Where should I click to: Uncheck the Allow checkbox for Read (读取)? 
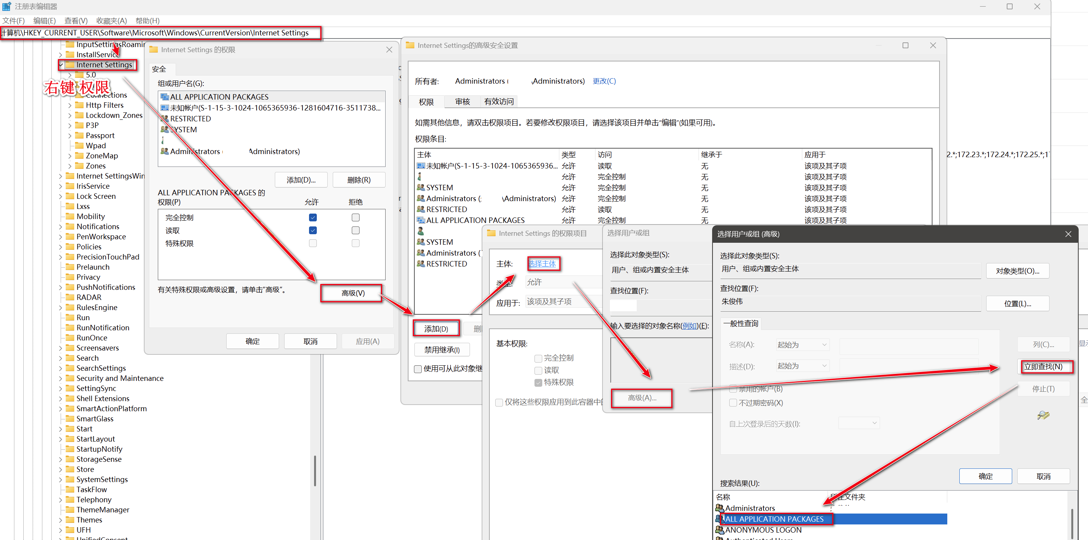313,230
